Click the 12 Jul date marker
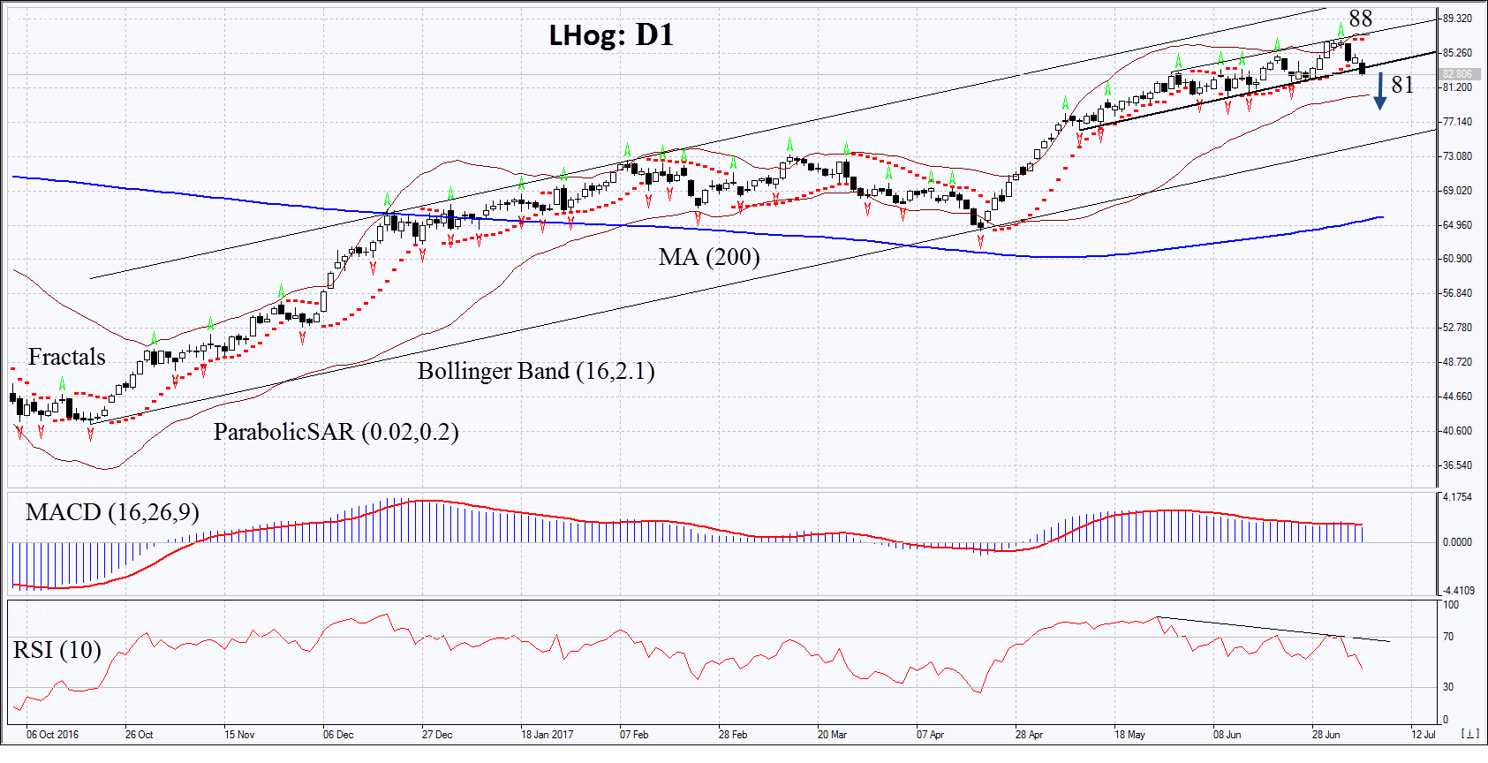Image resolution: width=1488 pixels, height=763 pixels. [1423, 735]
